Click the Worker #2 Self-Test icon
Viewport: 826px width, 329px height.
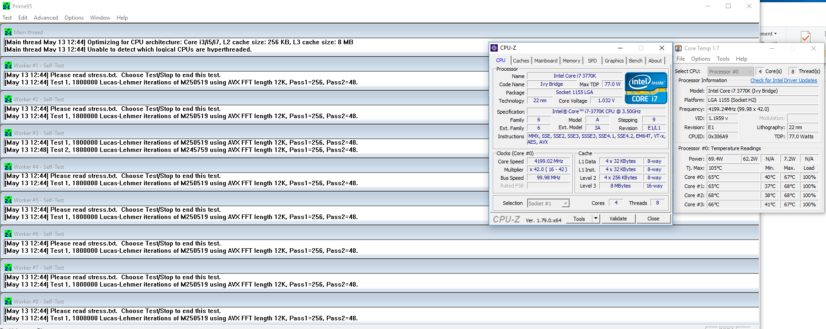(x=8, y=99)
